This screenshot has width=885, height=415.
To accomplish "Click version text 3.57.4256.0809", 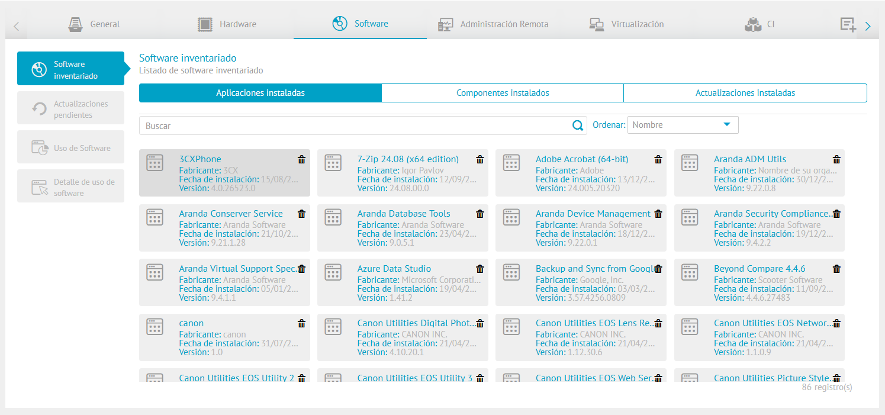I will pos(597,298).
